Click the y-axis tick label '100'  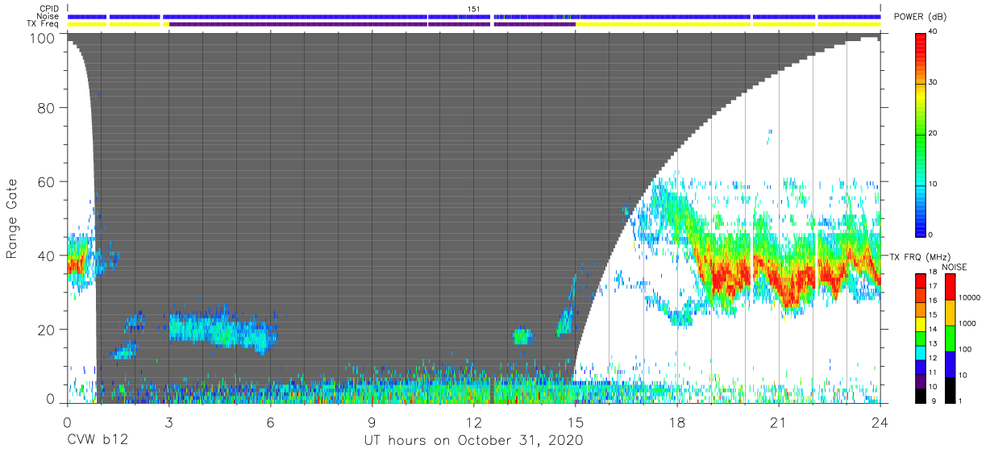pyautogui.click(x=41, y=39)
